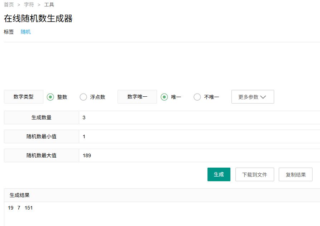Click the 数字类型 label
This screenshot has height=226, width=320.
coord(23,97)
